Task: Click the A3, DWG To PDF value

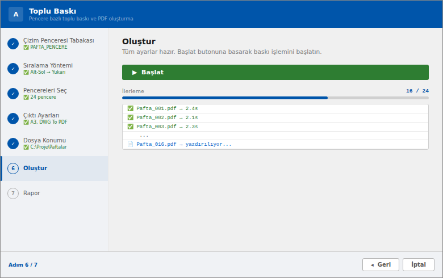Action: 49,122
